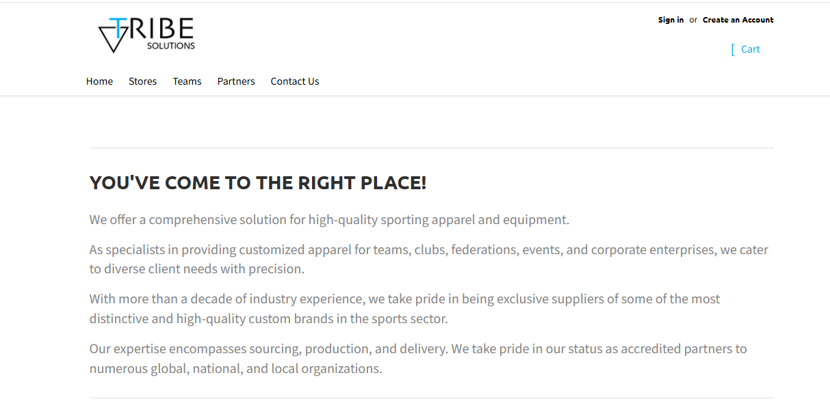The width and height of the screenshot is (830, 401).
Task: Click the paragraph mentioning decade of industry experience
Action: tap(404, 309)
